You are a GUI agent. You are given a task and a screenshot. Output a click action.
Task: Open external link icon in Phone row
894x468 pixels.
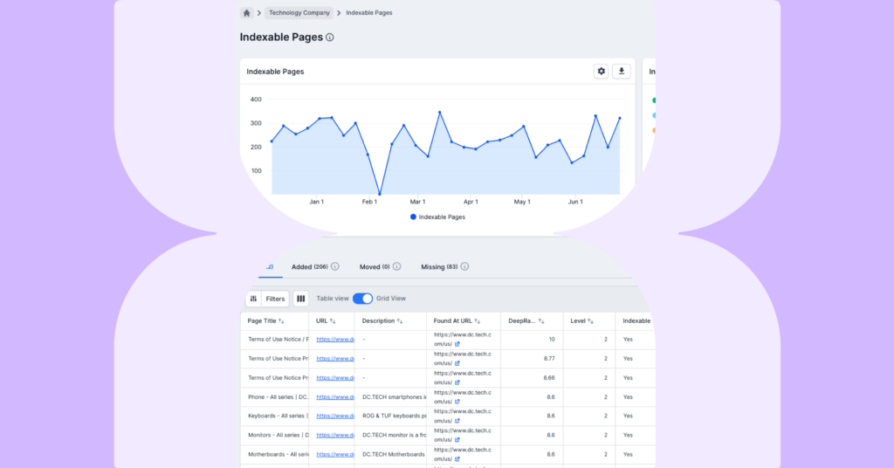[457, 402]
